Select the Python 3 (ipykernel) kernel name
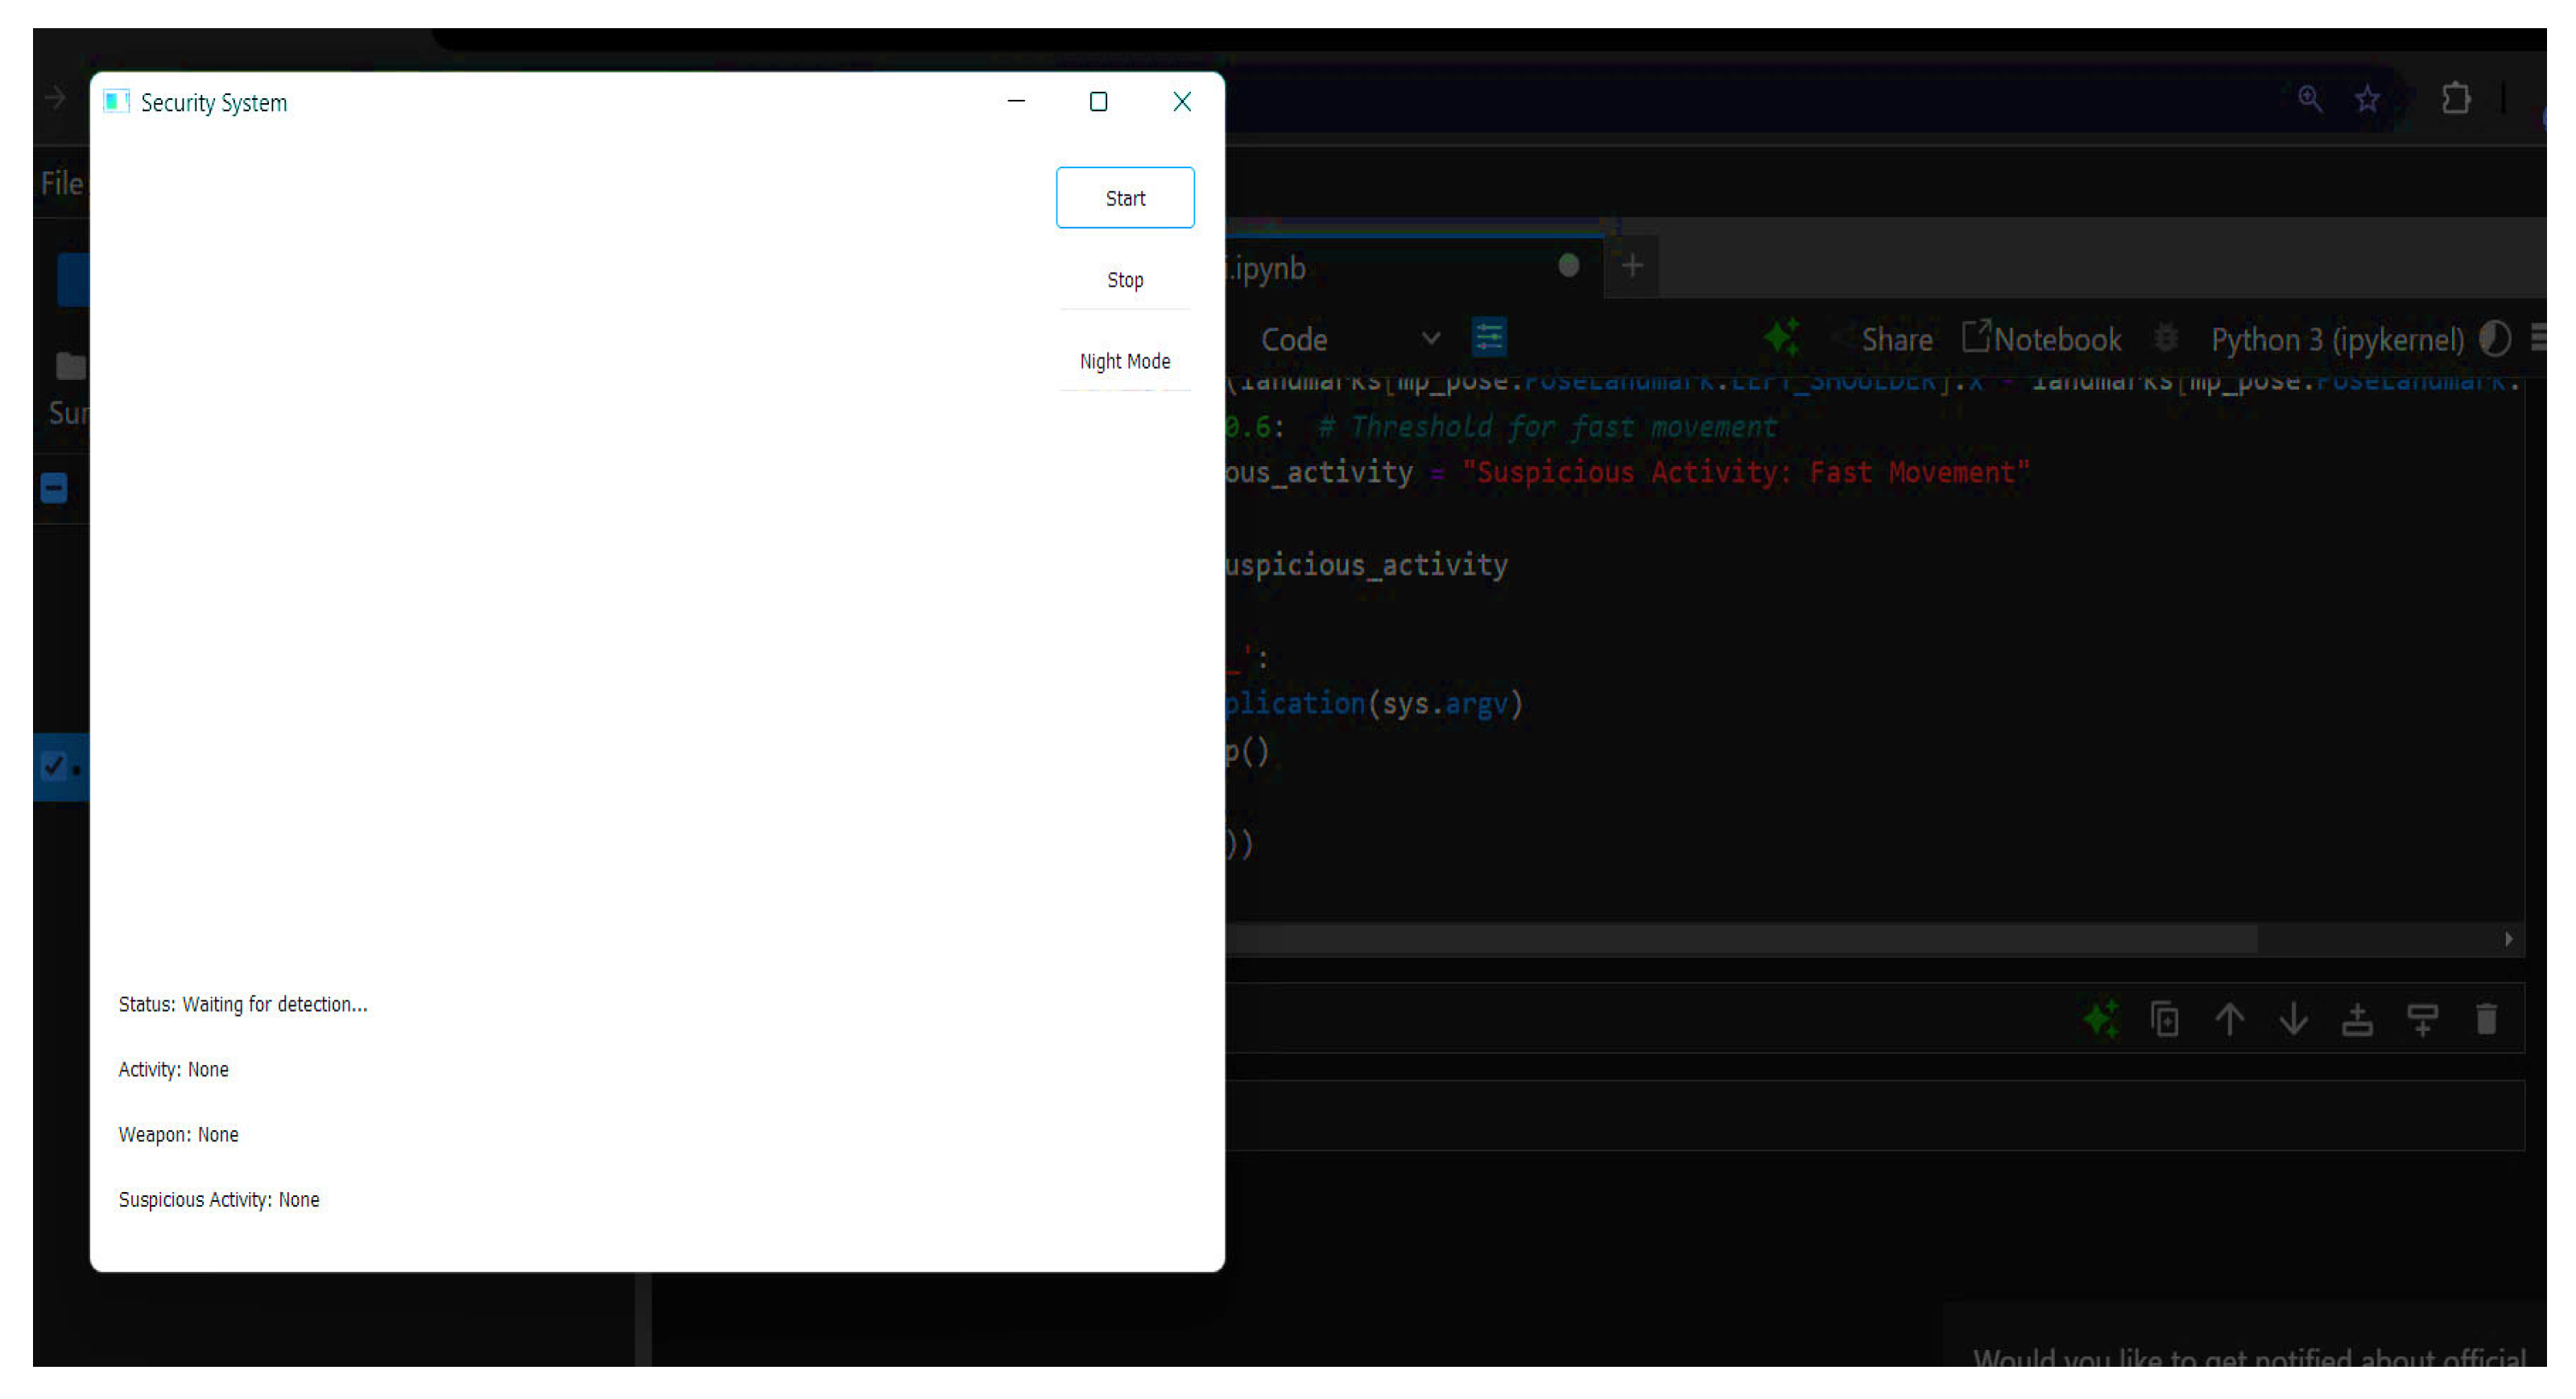 tap(2337, 340)
